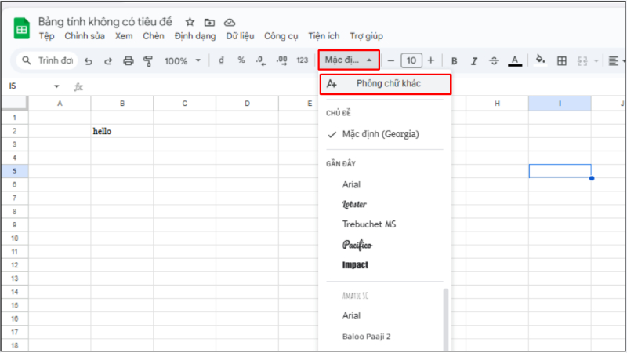This screenshot has height=353, width=627.
Task: Select Mặc định (Georgia) font
Action: 381,134
